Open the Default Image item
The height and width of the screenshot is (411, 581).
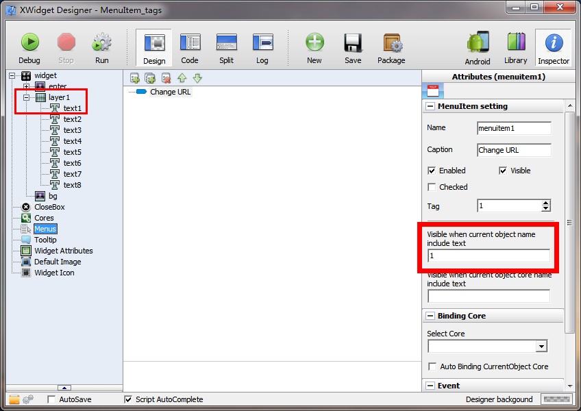pos(58,262)
